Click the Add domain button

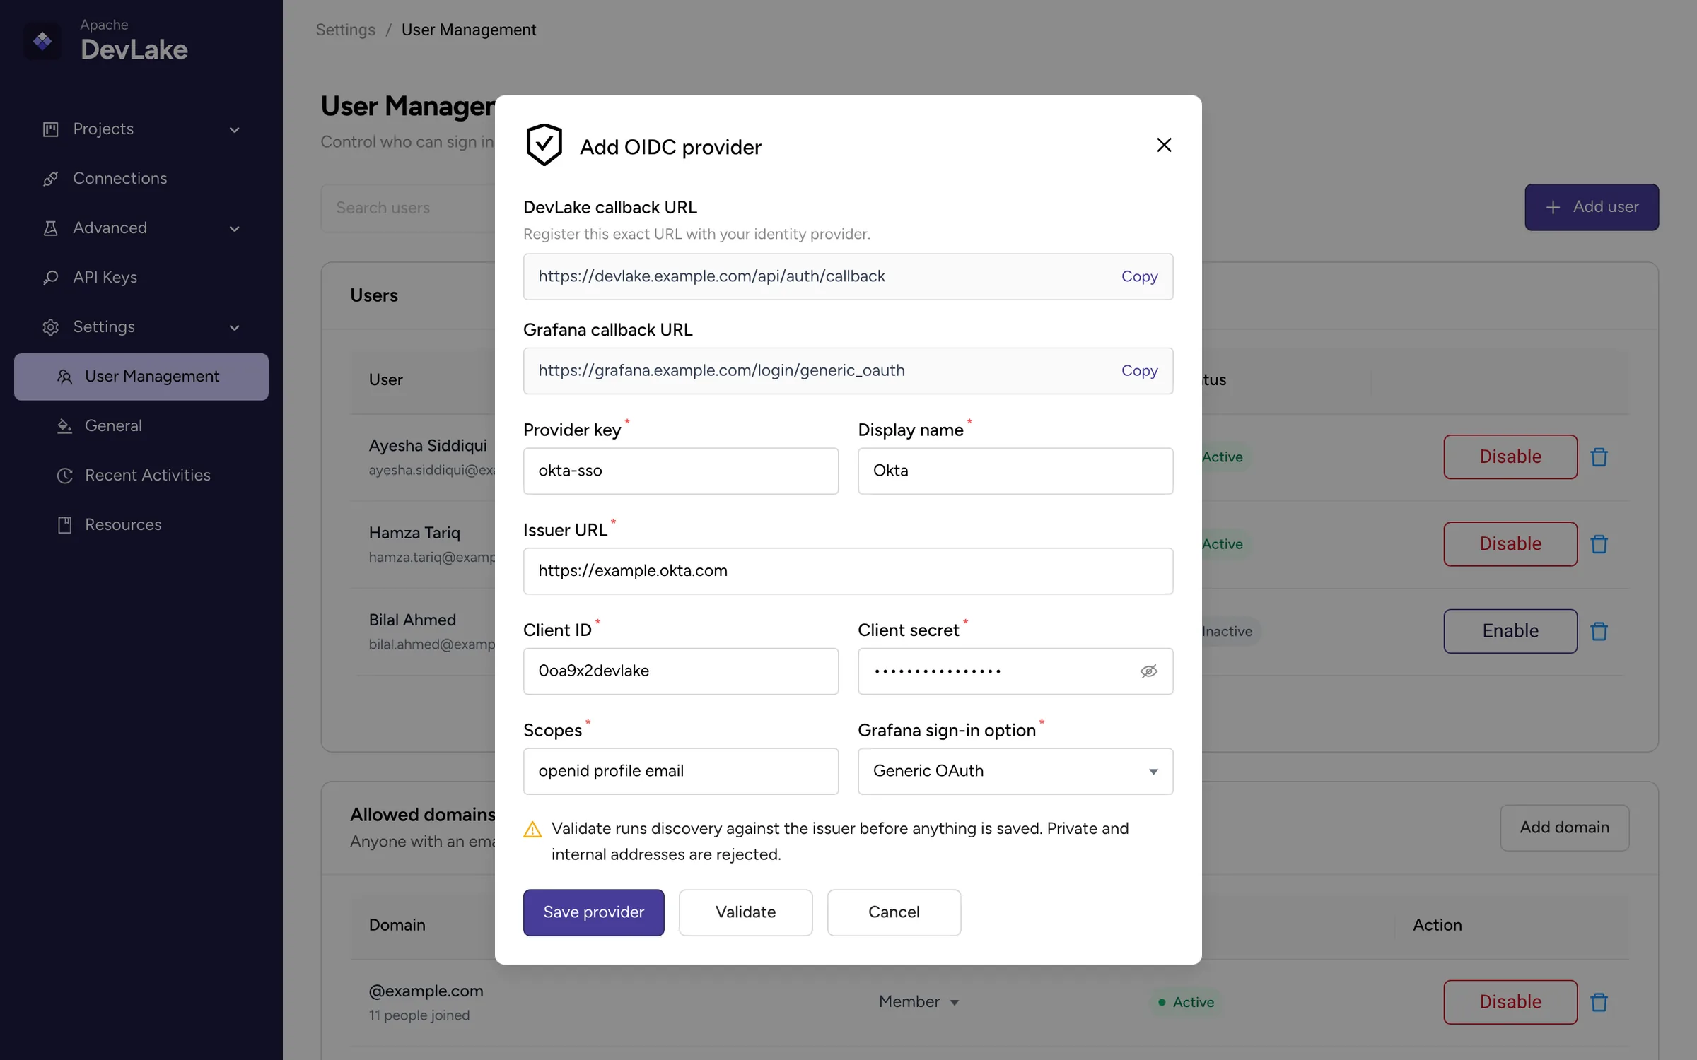[1565, 828]
